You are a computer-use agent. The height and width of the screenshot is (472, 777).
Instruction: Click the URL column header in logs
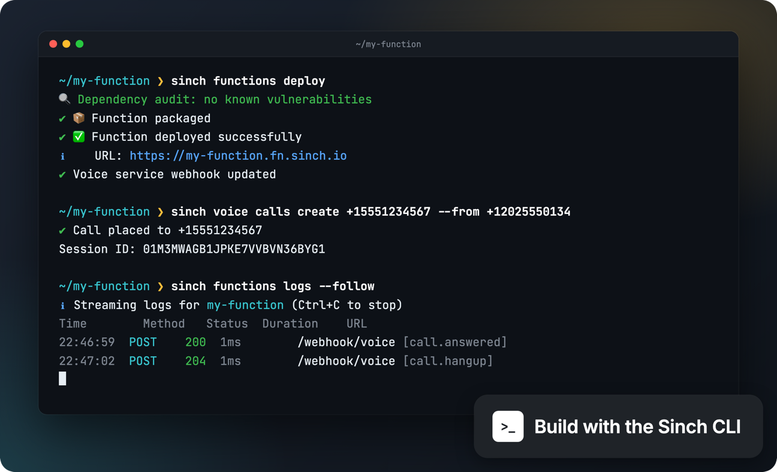[x=357, y=323]
